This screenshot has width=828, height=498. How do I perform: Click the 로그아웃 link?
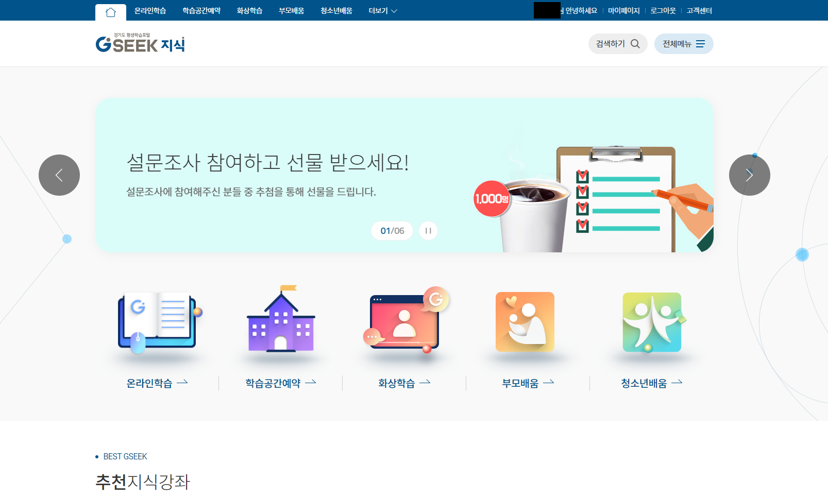click(x=663, y=11)
